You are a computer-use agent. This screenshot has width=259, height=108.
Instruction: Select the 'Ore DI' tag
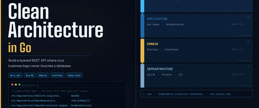(30, 75)
